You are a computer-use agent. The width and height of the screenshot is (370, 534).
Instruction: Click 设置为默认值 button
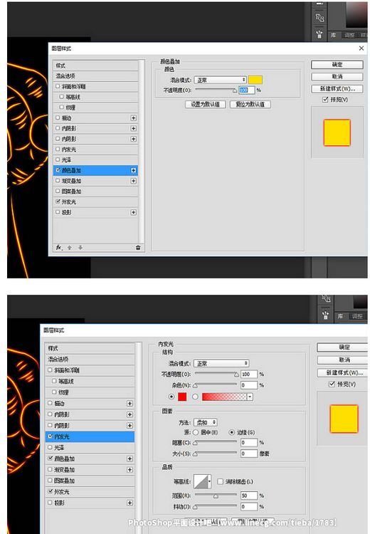click(x=205, y=104)
